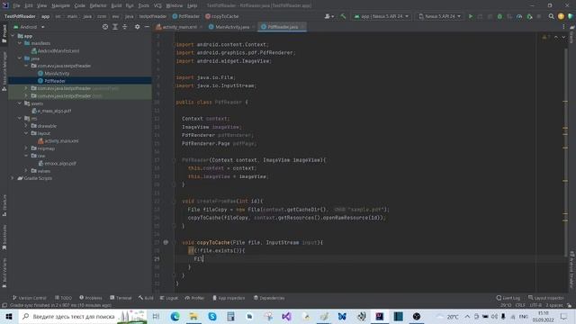Viewport: 576px width, 324px height.
Task: Open the Layout Inspector
Action: pyautogui.click(x=546, y=298)
